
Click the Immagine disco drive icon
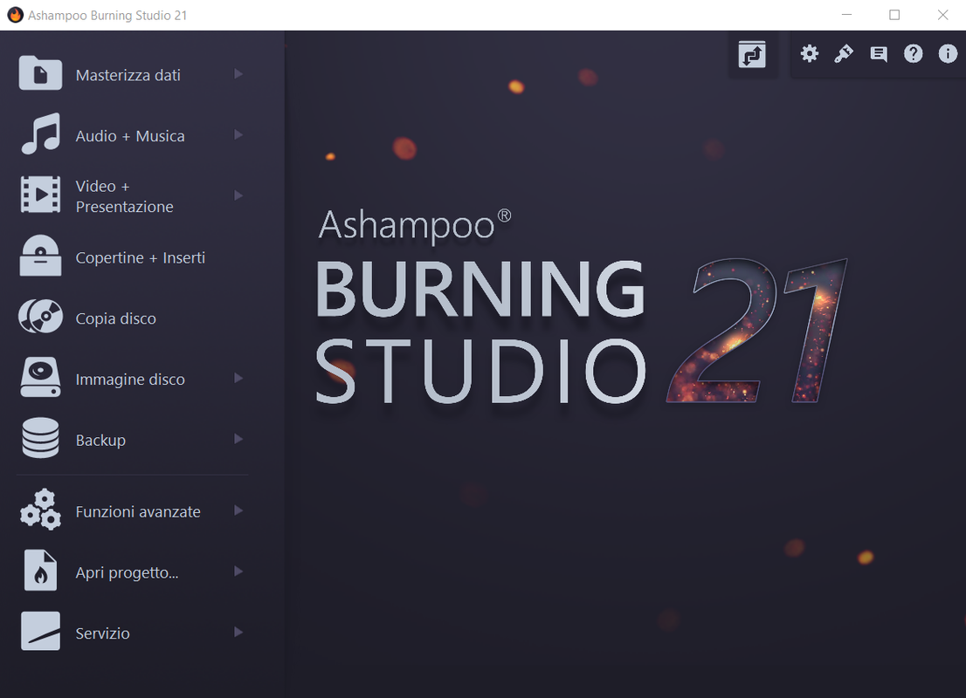41,377
